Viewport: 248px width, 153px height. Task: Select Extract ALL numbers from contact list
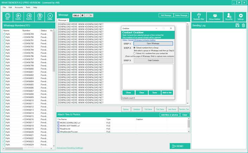(x=135, y=53)
